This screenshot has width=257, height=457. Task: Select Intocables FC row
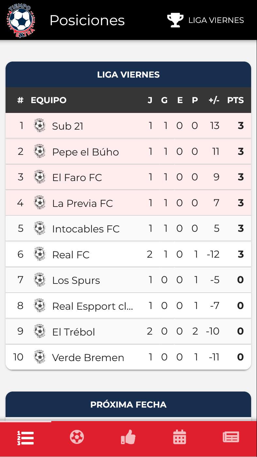(128, 228)
